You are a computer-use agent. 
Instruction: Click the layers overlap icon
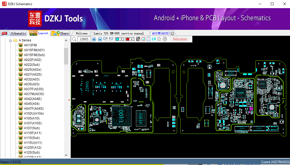[x=138, y=39]
